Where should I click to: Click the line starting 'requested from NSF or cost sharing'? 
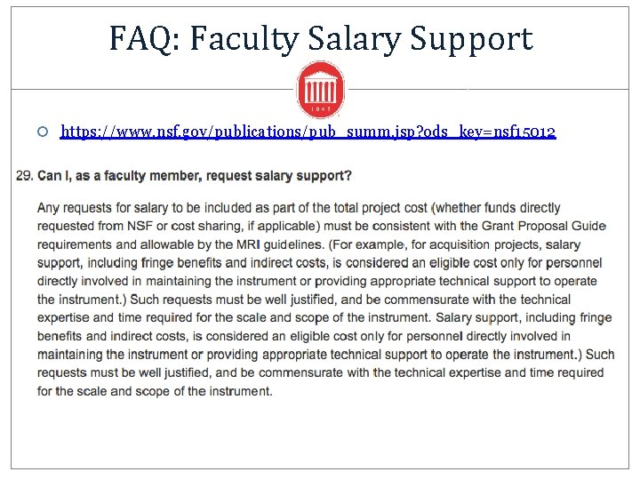[322, 226]
